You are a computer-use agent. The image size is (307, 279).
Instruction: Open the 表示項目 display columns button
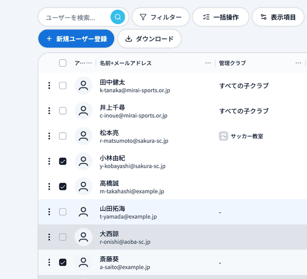pos(278,17)
